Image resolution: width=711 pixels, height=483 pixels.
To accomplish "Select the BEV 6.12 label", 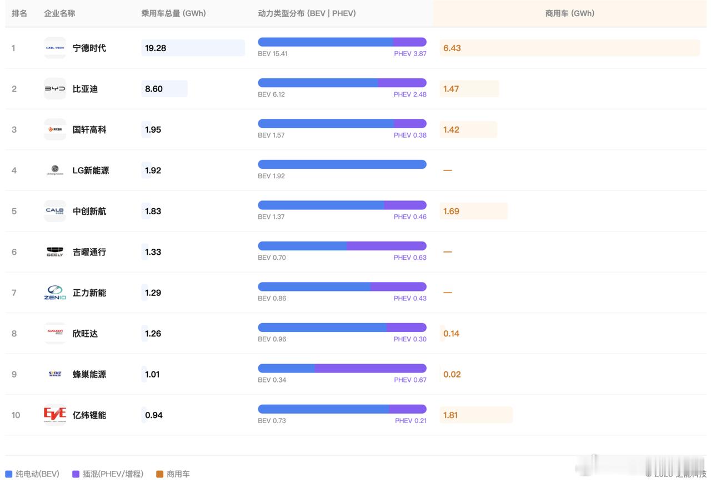I will tap(272, 94).
